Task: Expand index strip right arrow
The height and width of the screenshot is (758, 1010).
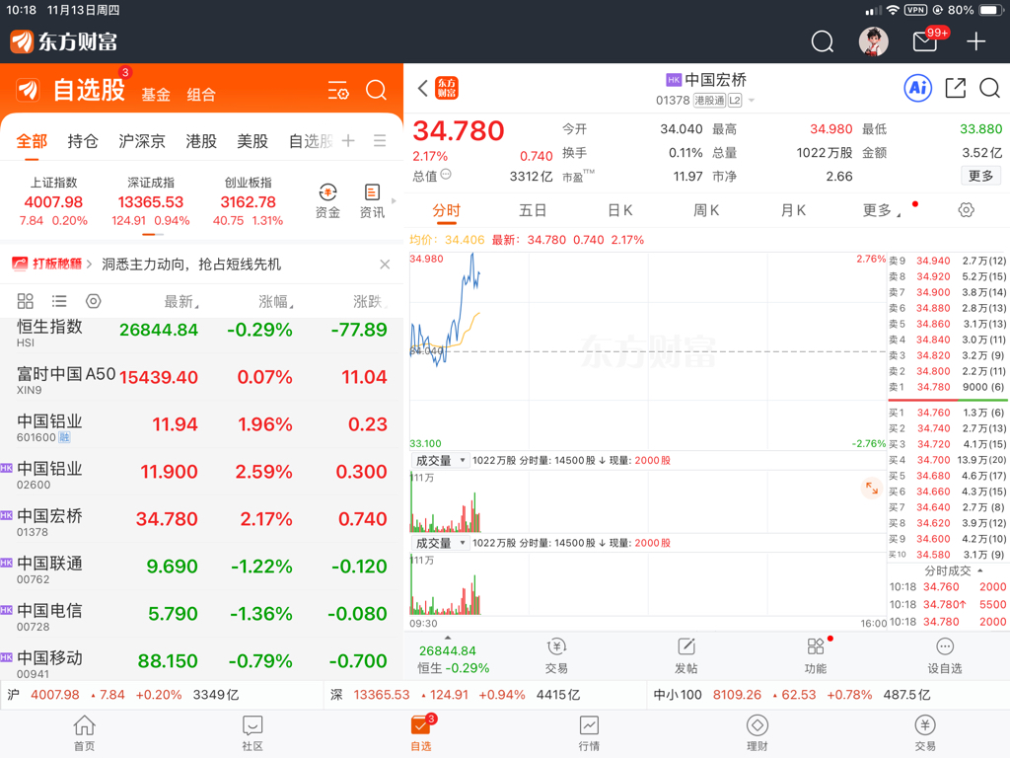Action: tap(395, 201)
